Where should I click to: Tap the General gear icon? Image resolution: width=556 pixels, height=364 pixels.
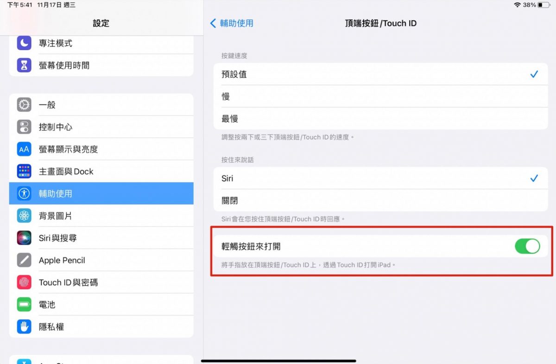[x=24, y=105]
